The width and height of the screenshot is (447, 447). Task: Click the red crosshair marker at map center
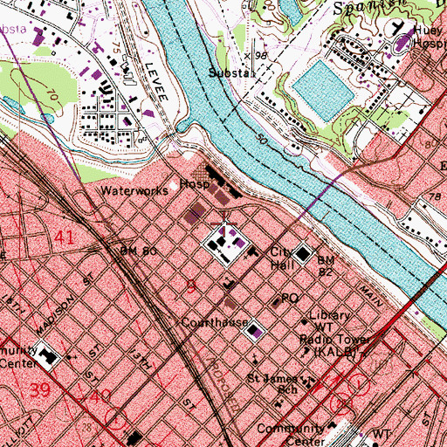coord(223,223)
